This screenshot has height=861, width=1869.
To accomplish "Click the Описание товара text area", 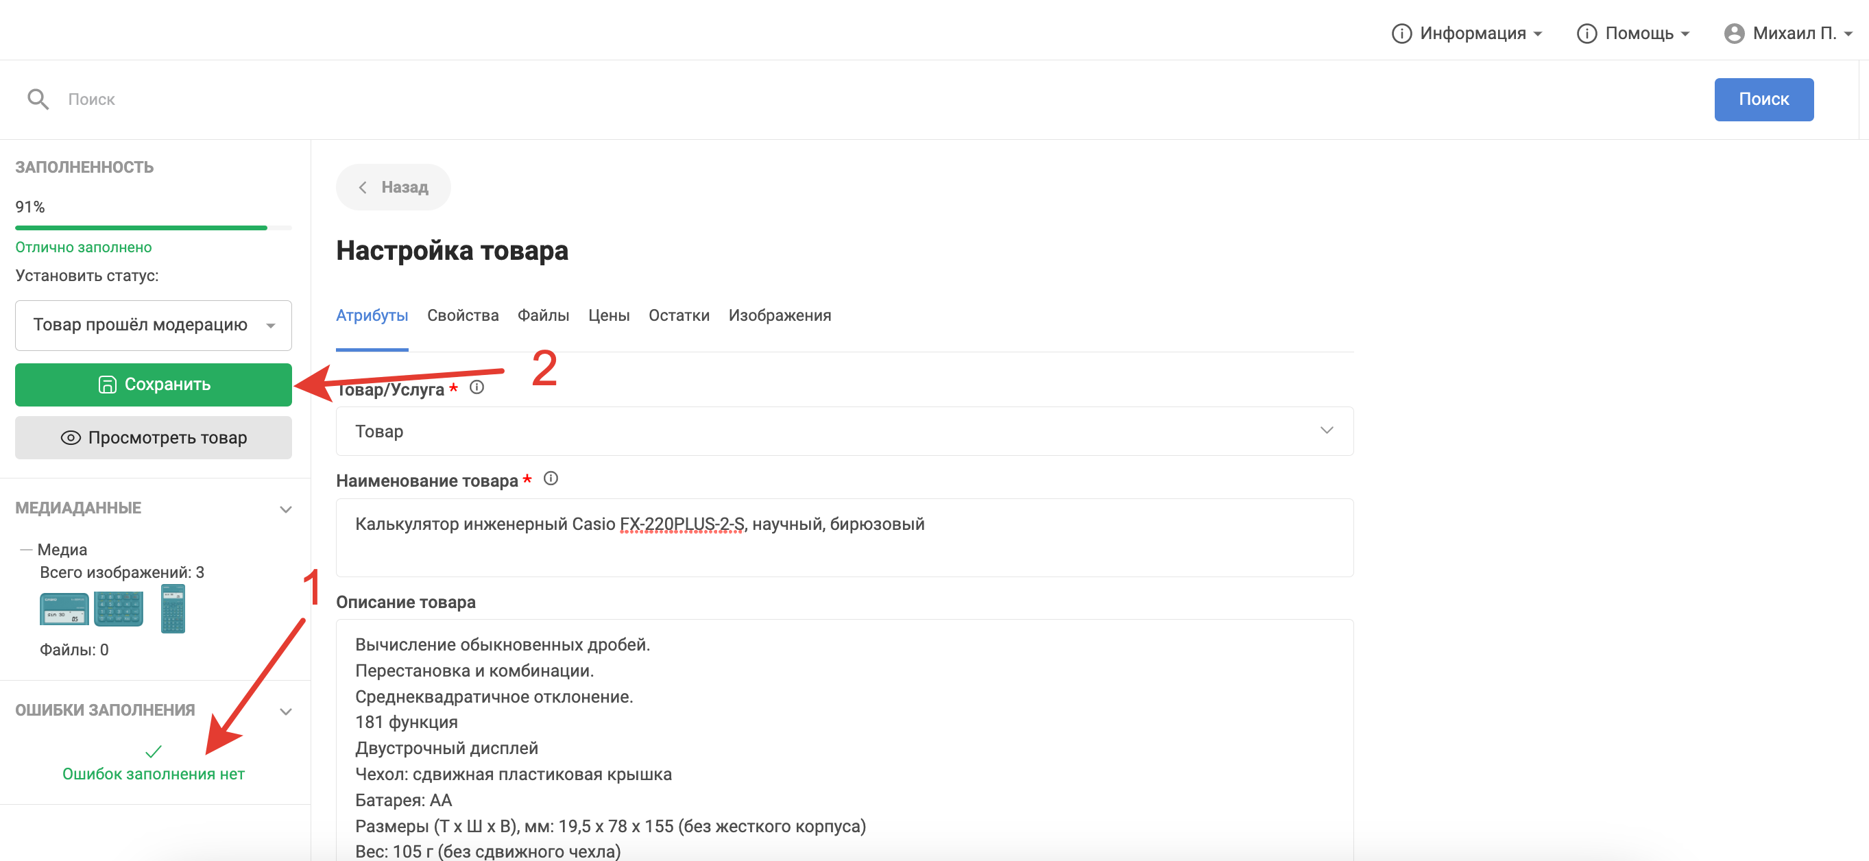I will tap(844, 740).
